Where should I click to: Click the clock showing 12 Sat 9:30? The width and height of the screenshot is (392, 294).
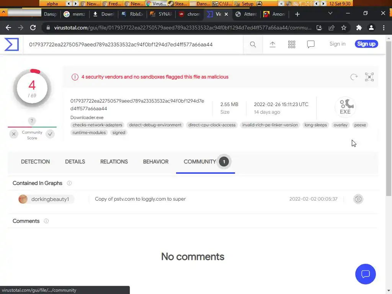[x=340, y=3]
